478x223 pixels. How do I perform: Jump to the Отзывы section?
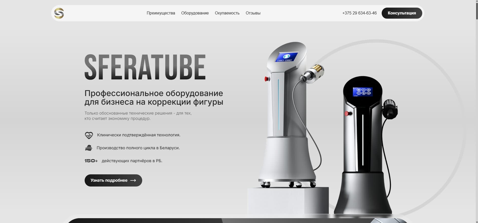point(253,13)
